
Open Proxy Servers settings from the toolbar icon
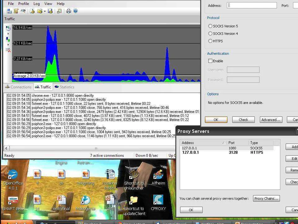pos(9,11)
